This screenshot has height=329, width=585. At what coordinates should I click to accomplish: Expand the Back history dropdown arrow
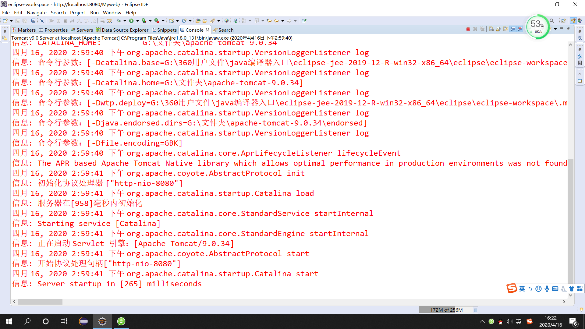click(282, 21)
